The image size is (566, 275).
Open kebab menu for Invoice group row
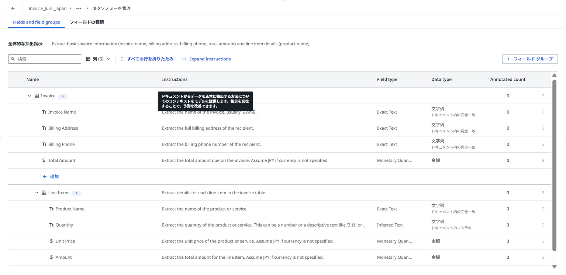543,96
